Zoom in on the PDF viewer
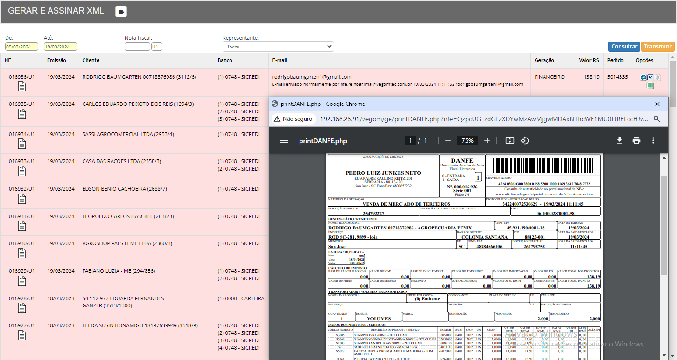The width and height of the screenshot is (677, 360). [x=487, y=140]
